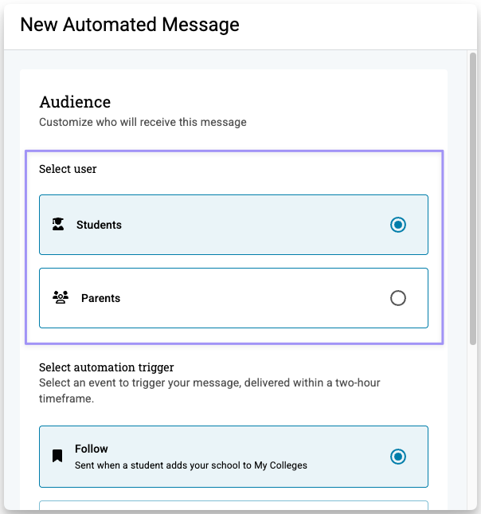The height and width of the screenshot is (514, 481).
Task: Click the graduation cap Students icon
Action: [58, 225]
